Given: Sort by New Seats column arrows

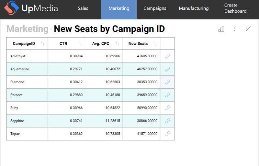Looking at the screenshot, I should click(155, 44).
